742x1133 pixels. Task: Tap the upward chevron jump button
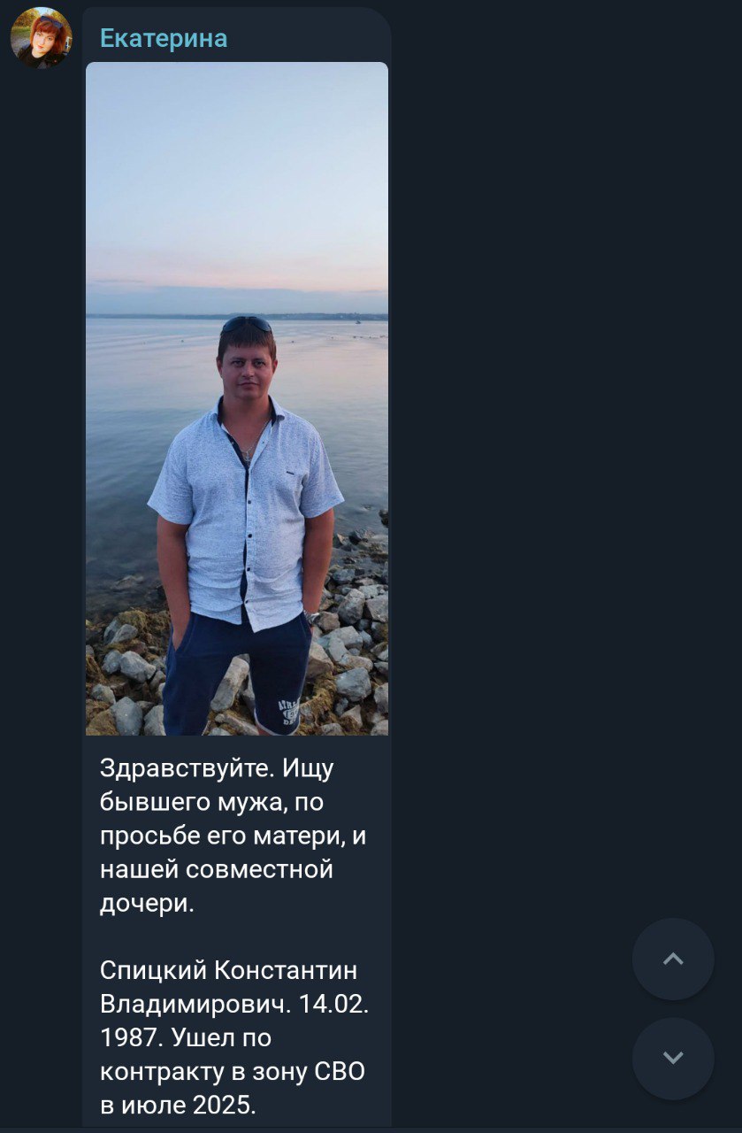673,959
